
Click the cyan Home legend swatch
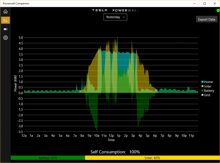pyautogui.click(x=202, y=82)
